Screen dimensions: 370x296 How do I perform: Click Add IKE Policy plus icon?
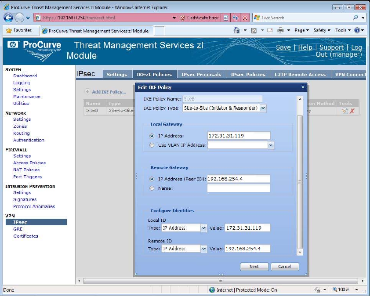pos(87,91)
